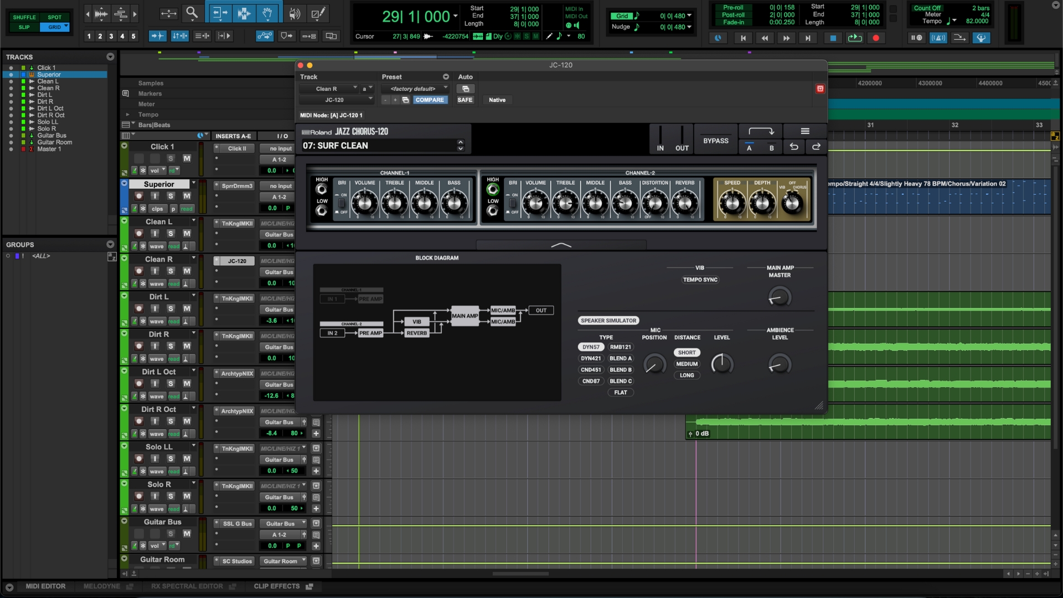Open the Nudge value dropdown
Screen dimensions: 1063x598
[x=689, y=27]
